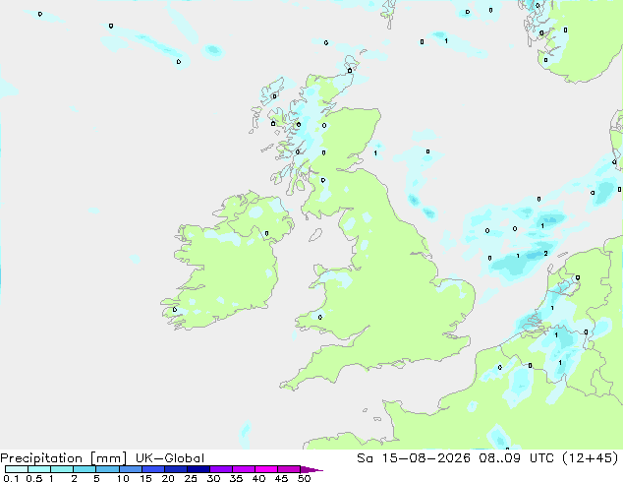Viewport: 623px width, 482px height.
Task: Click the '08..09' forecast hour text
Action: click(x=499, y=458)
